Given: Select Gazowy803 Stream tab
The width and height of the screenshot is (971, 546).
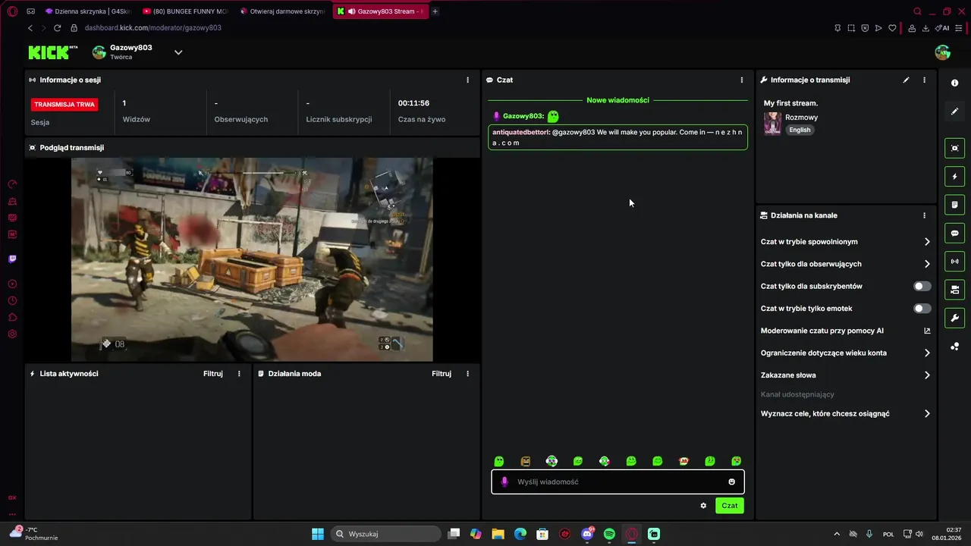Looking at the screenshot, I should click(380, 11).
